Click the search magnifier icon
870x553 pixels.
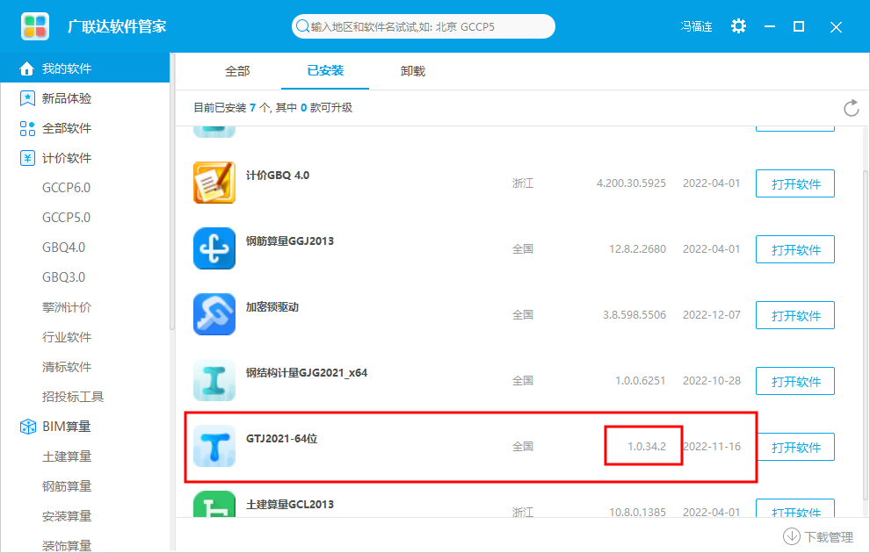302,26
